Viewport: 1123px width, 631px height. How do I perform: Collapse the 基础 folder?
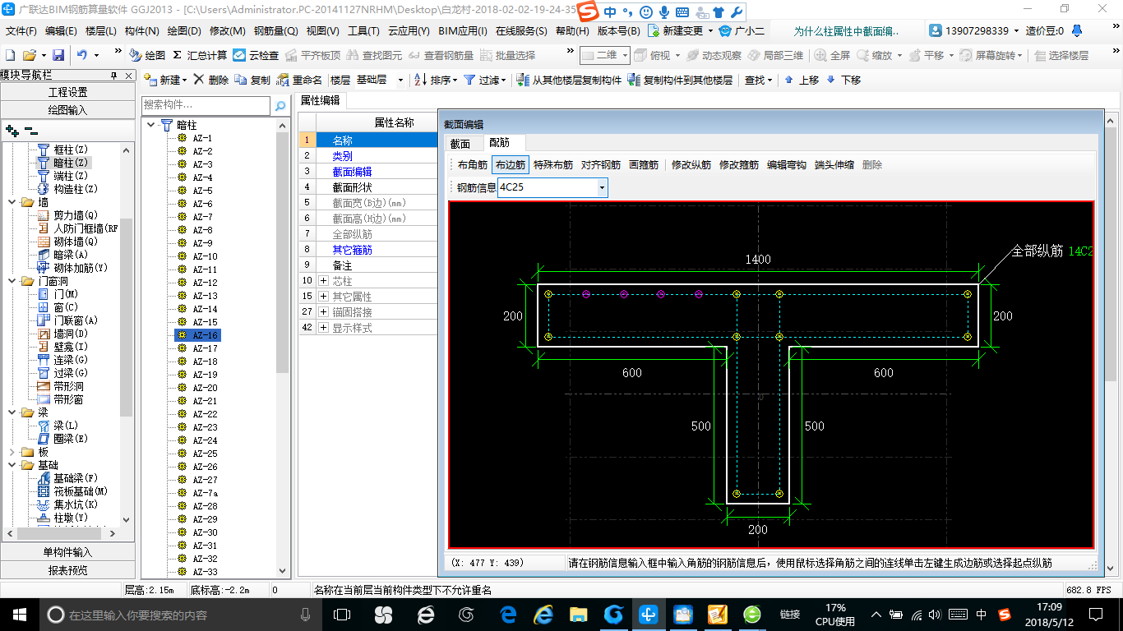tap(12, 465)
